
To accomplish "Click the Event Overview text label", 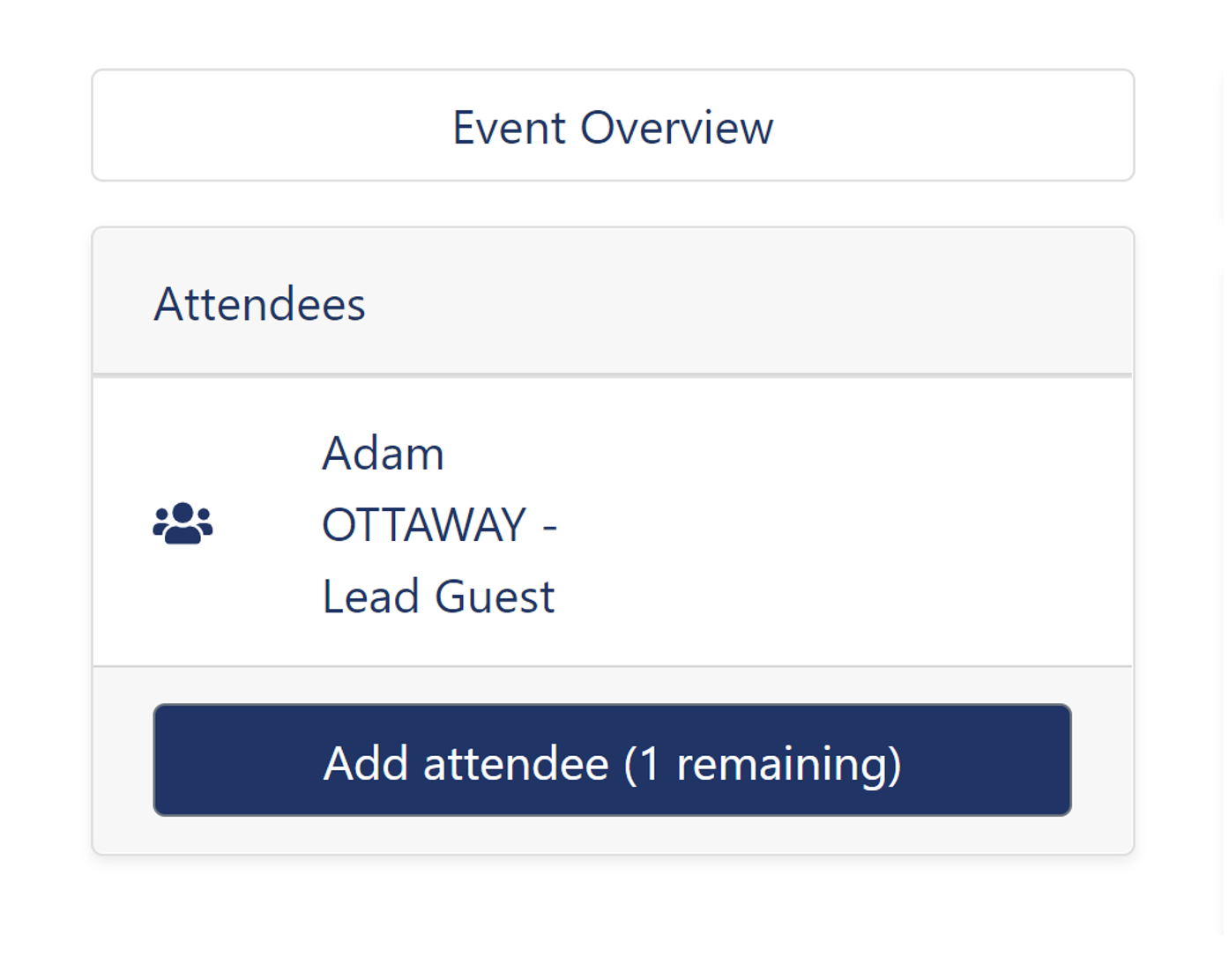I will click(613, 127).
